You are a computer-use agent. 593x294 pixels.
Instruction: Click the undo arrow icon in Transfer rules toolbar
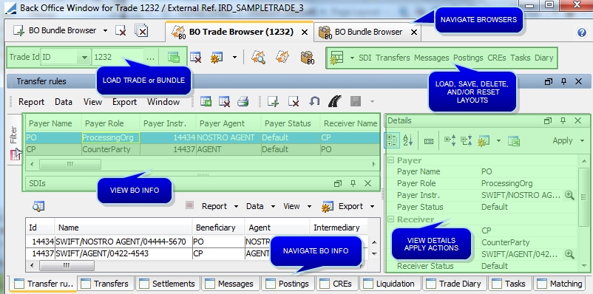click(x=314, y=101)
